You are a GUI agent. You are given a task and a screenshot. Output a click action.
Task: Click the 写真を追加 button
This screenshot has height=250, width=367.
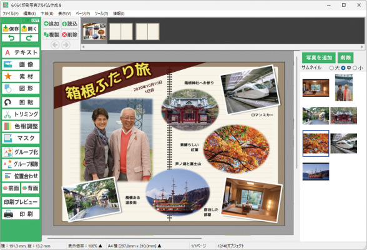[x=318, y=57]
